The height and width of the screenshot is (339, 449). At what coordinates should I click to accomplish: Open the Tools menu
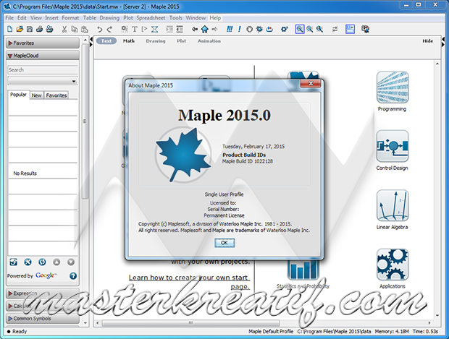pyautogui.click(x=175, y=18)
